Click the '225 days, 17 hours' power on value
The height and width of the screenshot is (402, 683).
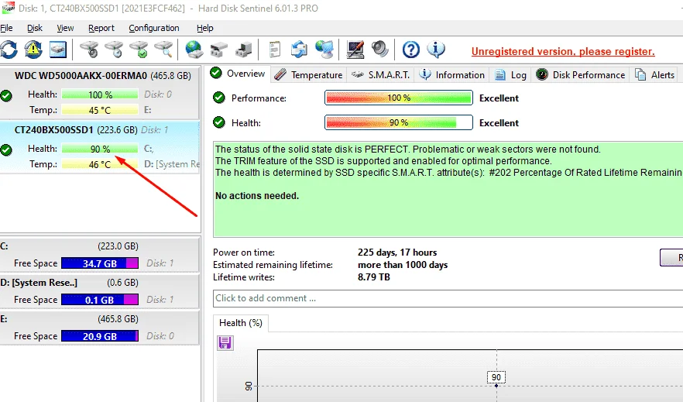[397, 253]
